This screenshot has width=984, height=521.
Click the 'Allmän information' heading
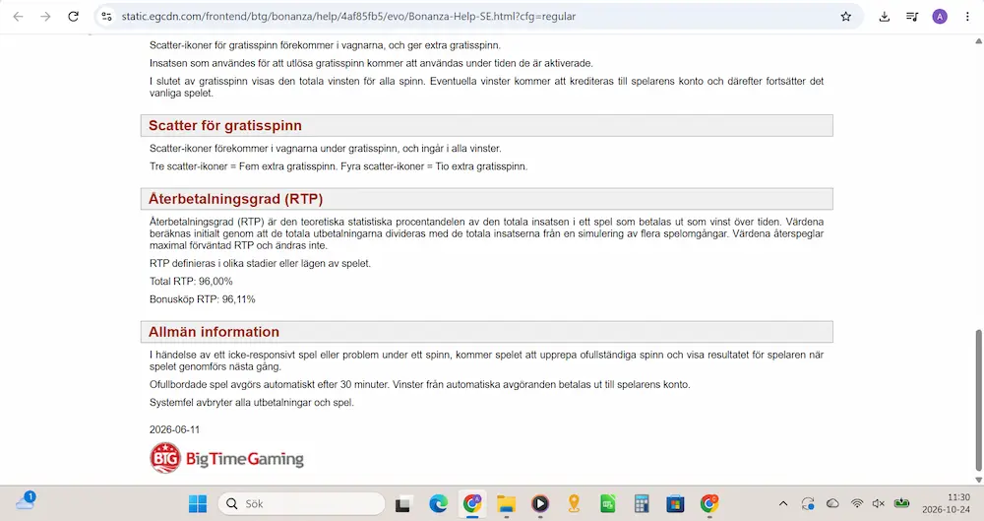(x=214, y=332)
